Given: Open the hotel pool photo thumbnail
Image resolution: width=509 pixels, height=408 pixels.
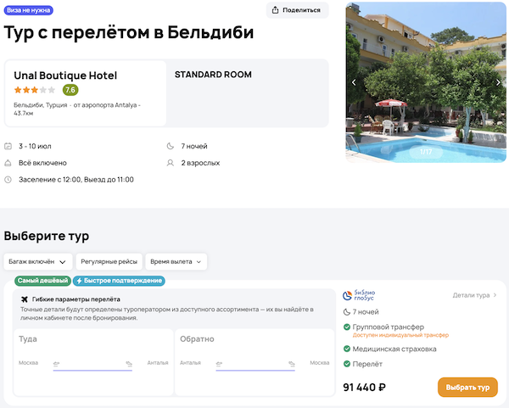Looking at the screenshot, I should (x=426, y=82).
